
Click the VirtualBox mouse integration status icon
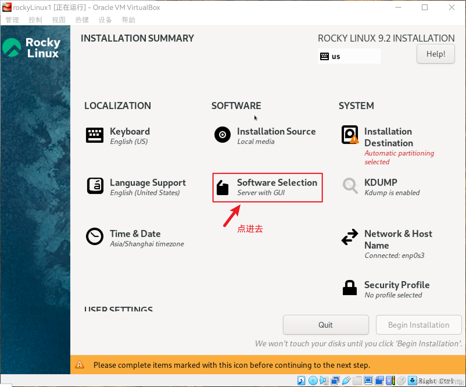[401, 380]
